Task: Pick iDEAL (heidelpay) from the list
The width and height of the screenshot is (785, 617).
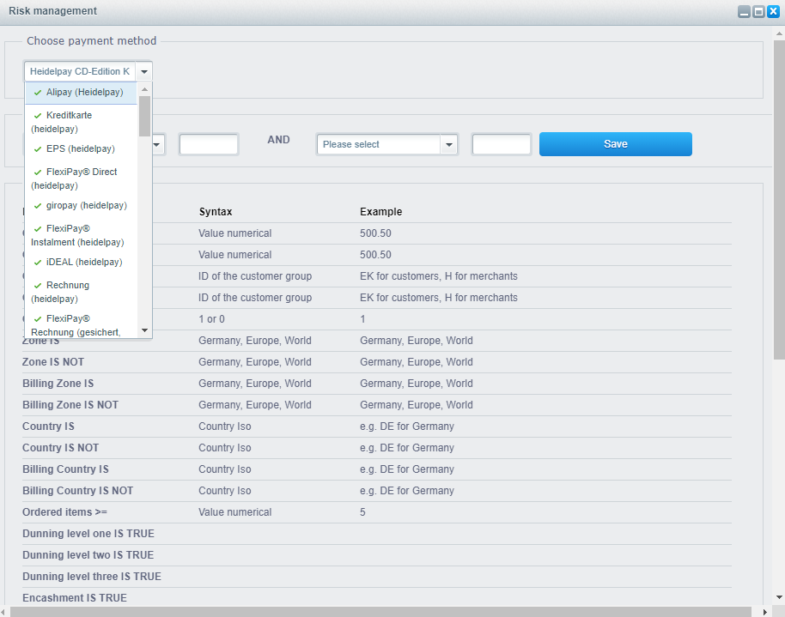Action: pos(81,263)
